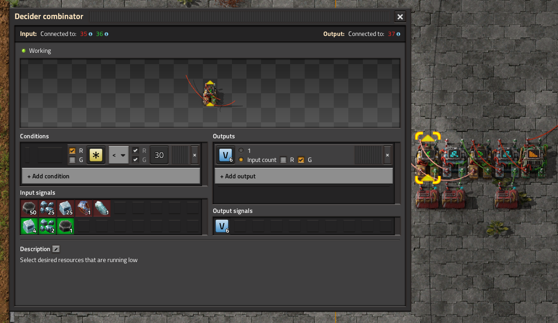This screenshot has width=558, height=323.
Task: Click the Decider combinator title bar text
Action: [49, 17]
